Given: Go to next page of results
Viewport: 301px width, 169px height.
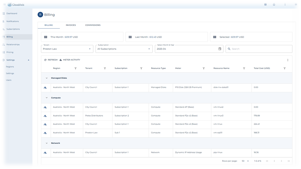Looking at the screenshot, I should [281, 161].
